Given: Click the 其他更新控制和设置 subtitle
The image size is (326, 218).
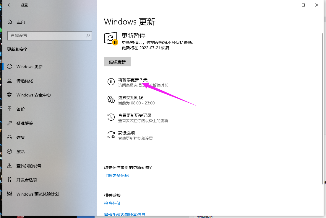Looking at the screenshot, I should tap(135, 138).
